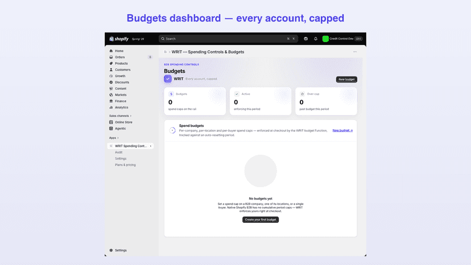Expand the Apps section chevron
Viewport: 471px width, 265px height.
click(x=118, y=138)
